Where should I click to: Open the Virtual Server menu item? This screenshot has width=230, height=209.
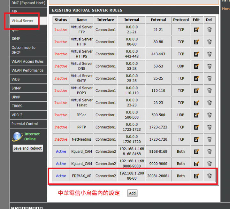pos(28,21)
